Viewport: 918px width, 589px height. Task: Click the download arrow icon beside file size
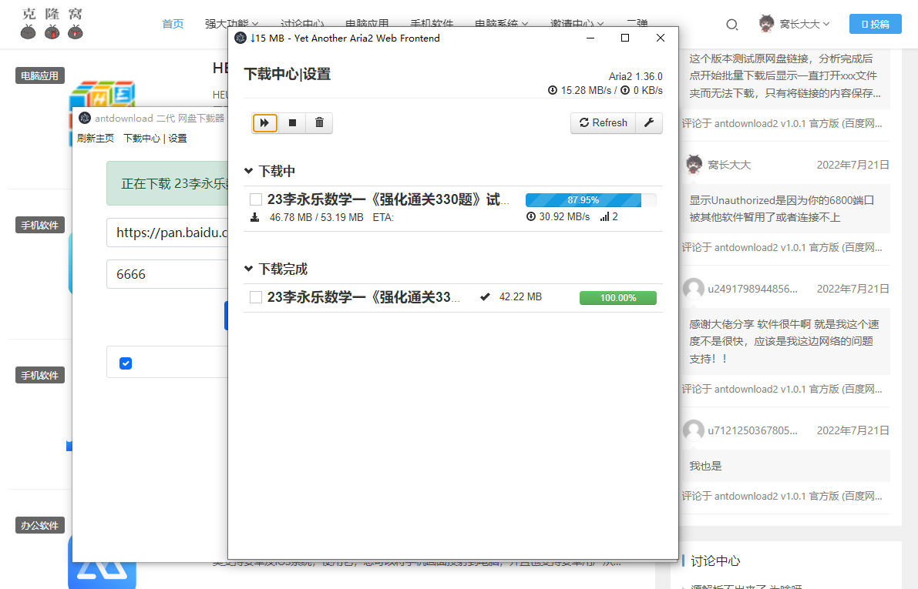point(254,216)
